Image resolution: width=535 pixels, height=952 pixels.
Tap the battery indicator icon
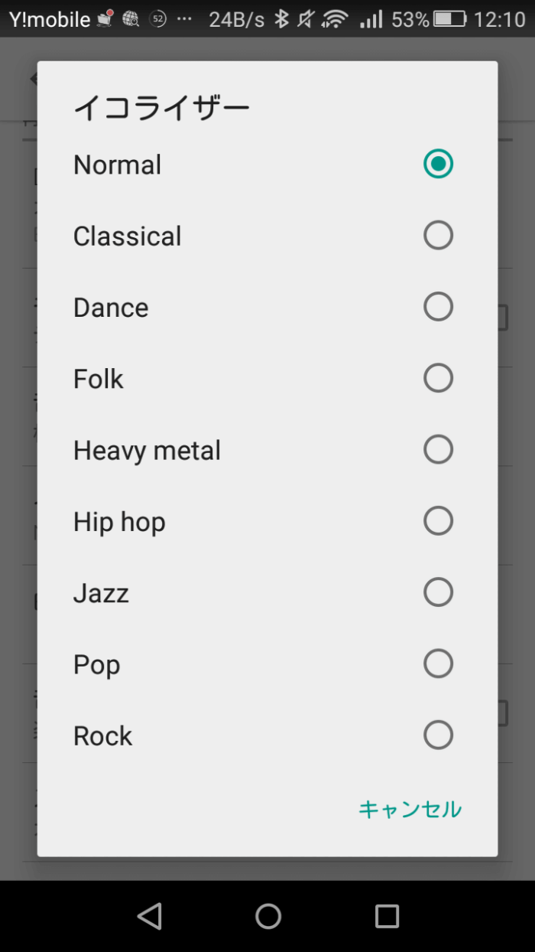click(450, 19)
